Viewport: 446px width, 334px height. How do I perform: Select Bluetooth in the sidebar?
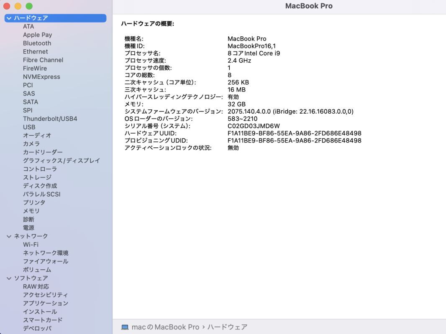point(37,43)
